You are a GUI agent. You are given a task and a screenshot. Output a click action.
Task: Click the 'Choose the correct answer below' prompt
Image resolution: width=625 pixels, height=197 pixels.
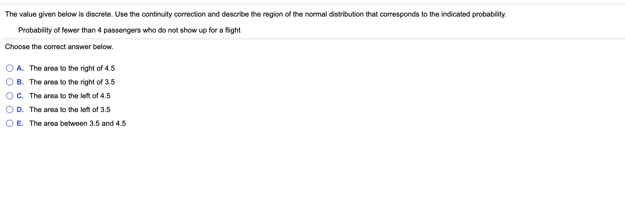(59, 47)
